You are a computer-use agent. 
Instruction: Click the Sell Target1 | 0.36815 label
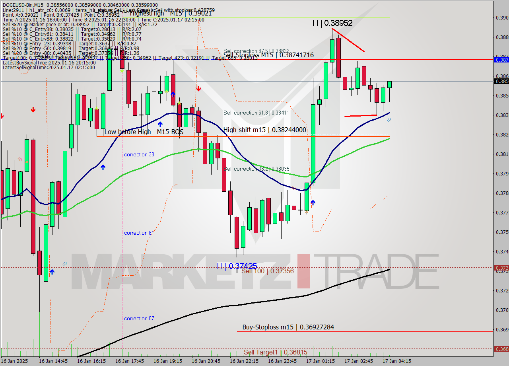pos(275,352)
